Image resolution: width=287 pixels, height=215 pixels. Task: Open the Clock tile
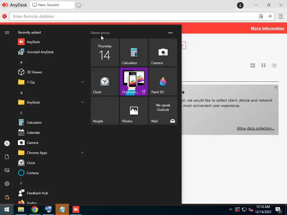click(105, 81)
